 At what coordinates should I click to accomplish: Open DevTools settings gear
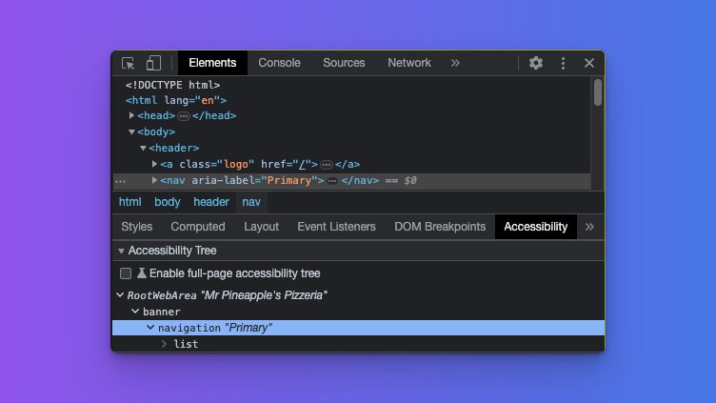(536, 63)
